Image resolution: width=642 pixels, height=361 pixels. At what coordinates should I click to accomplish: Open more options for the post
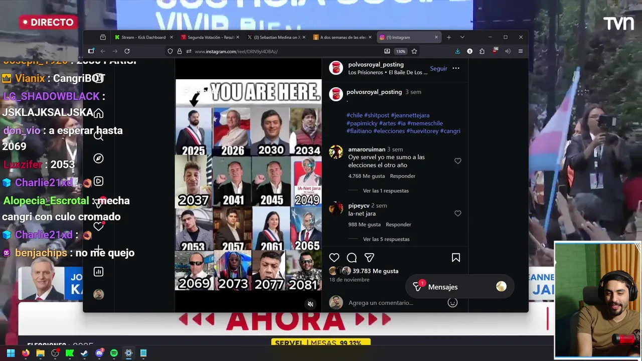click(456, 68)
